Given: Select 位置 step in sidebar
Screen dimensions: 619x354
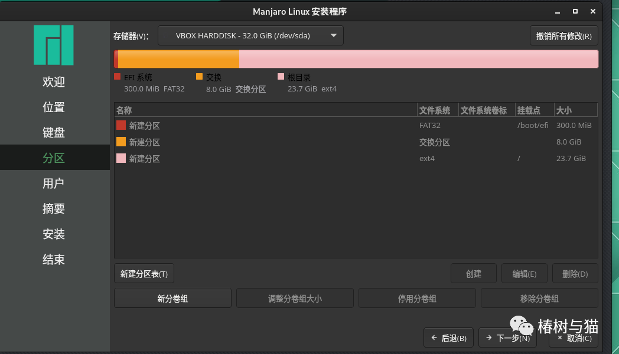Looking at the screenshot, I should (55, 107).
